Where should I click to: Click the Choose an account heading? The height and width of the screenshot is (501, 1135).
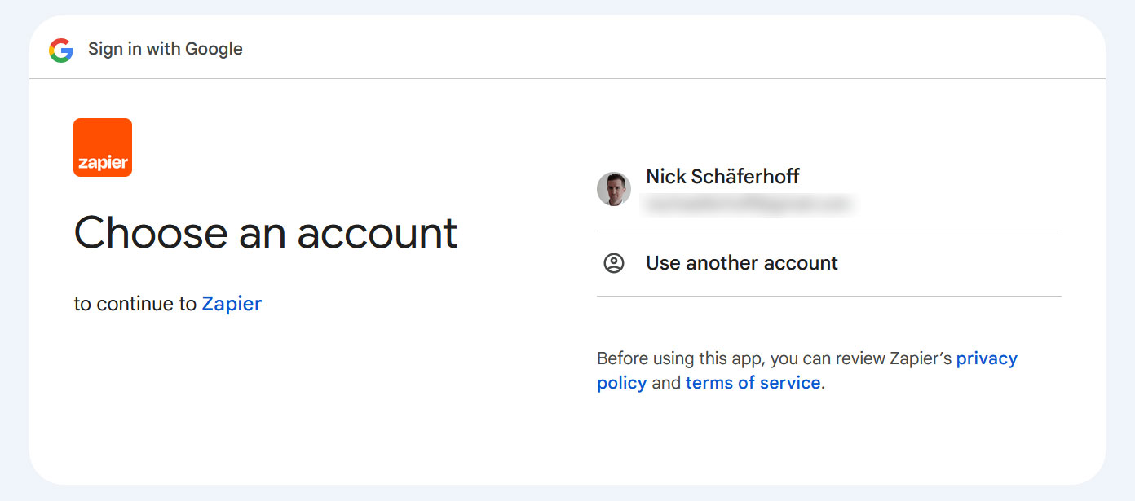[266, 232]
